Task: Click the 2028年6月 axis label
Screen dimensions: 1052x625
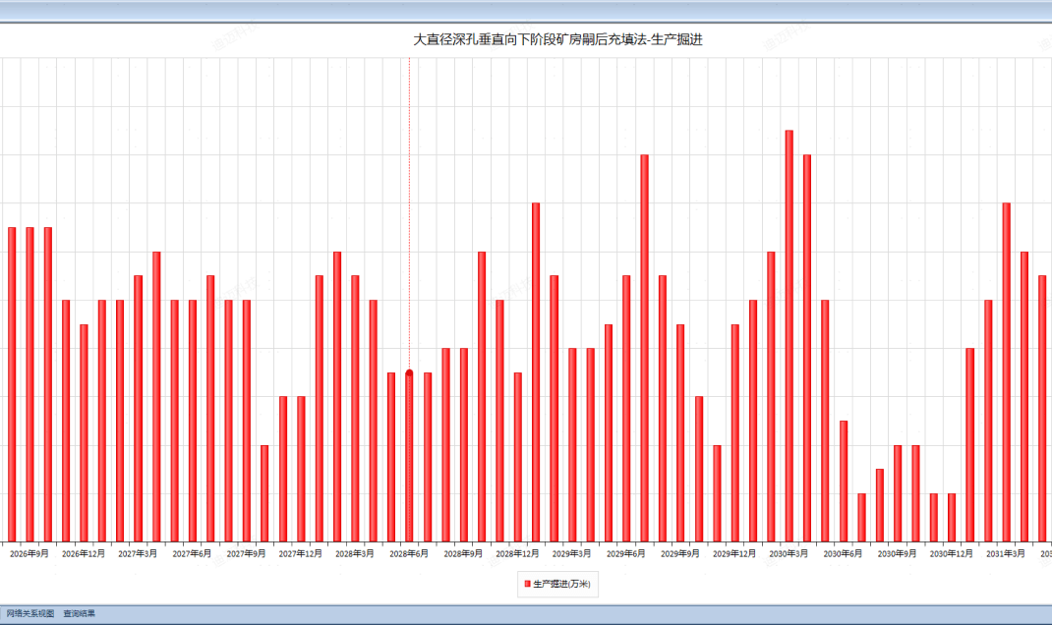Action: pos(409,554)
